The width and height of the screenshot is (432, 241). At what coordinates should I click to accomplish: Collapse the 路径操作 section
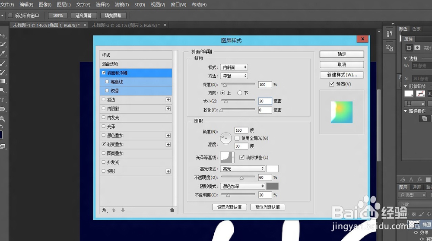tap(405, 111)
